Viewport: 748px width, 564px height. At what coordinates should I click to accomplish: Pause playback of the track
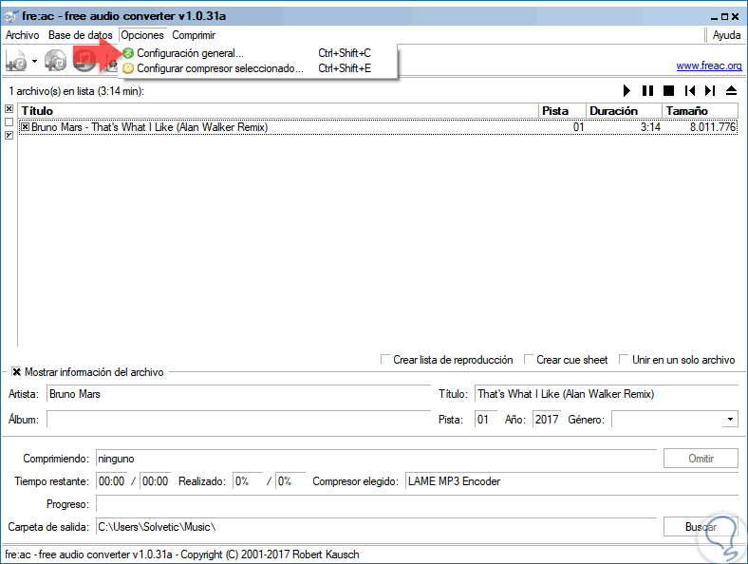click(x=647, y=90)
